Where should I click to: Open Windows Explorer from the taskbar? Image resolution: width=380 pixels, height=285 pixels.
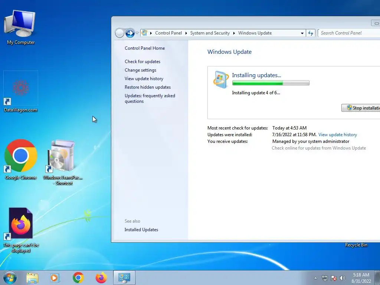coord(32,278)
